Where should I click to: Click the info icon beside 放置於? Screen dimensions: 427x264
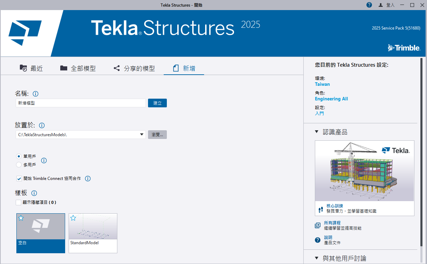42,125
